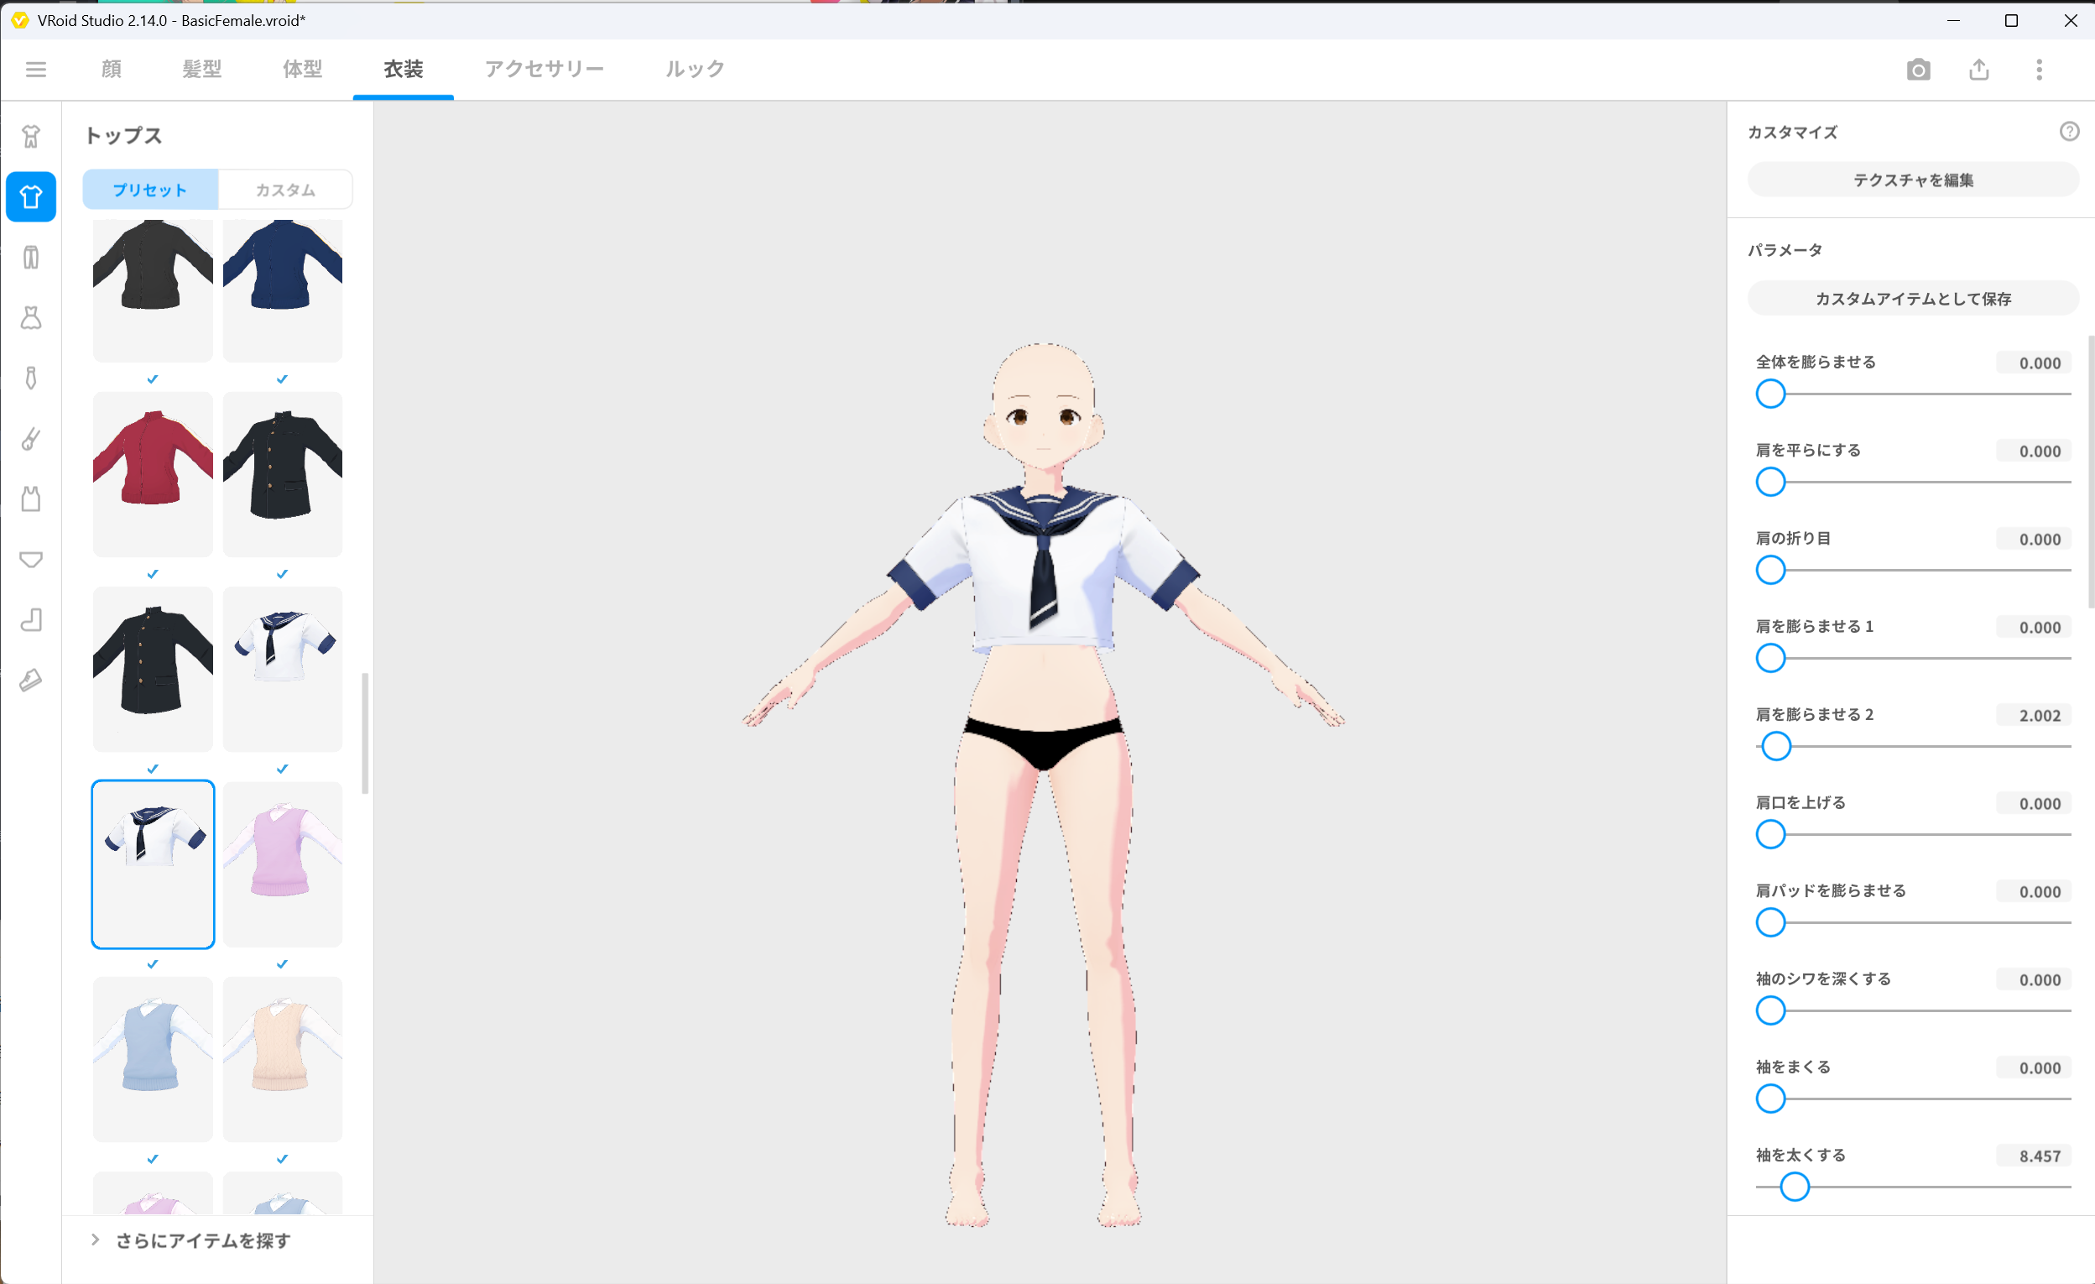Image resolution: width=2095 pixels, height=1284 pixels.
Task: Choose the black uniform beside the red jacket
Action: (x=282, y=473)
